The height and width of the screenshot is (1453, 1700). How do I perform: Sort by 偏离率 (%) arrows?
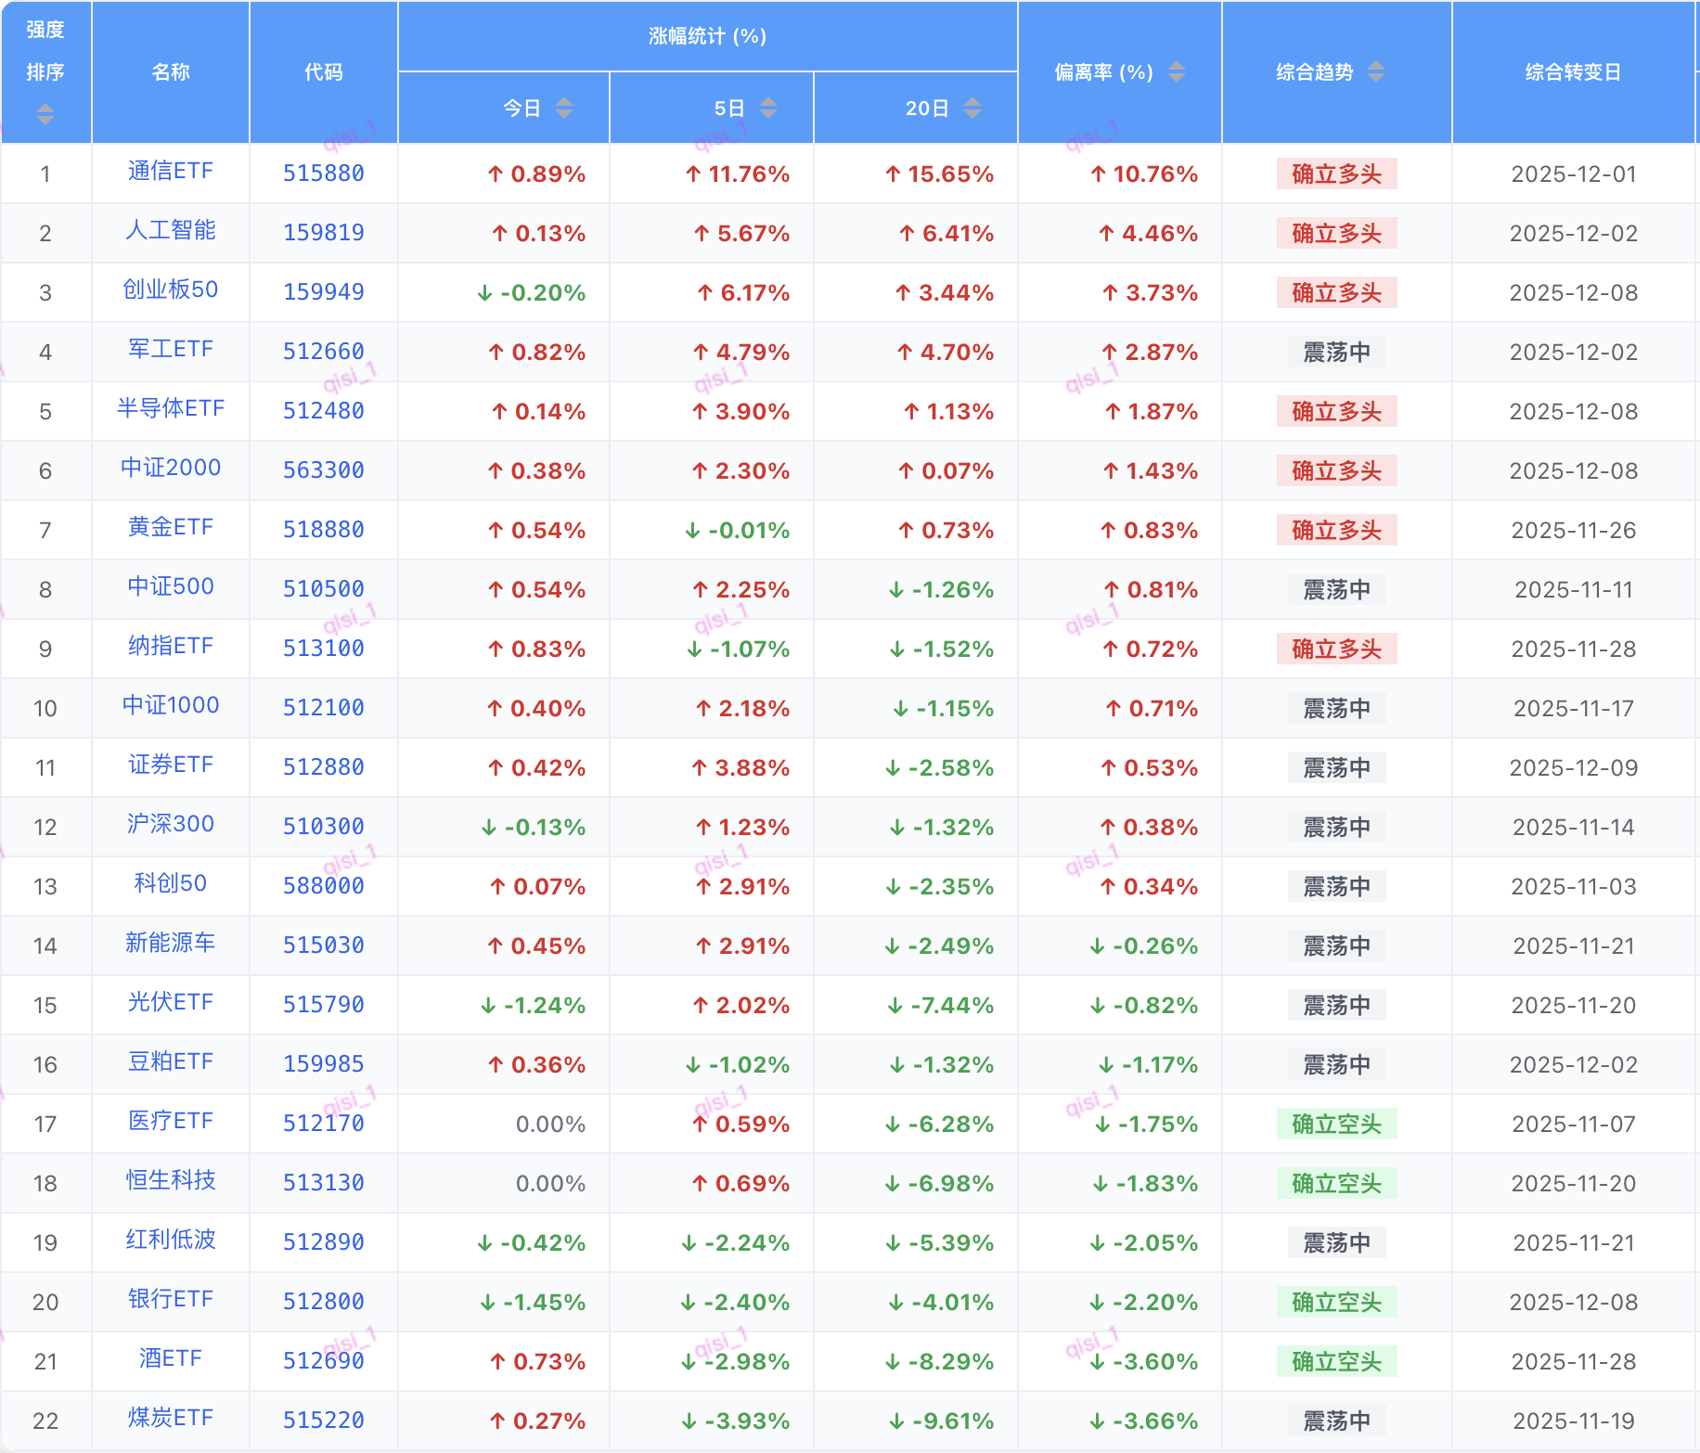(1176, 71)
